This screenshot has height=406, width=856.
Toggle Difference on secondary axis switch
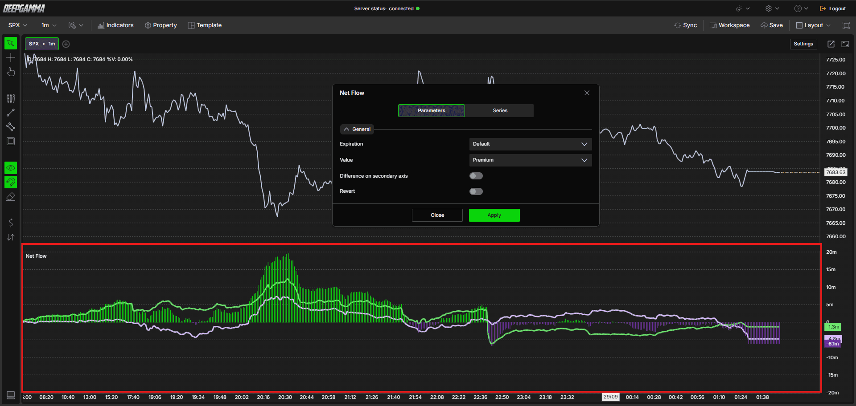click(x=476, y=176)
